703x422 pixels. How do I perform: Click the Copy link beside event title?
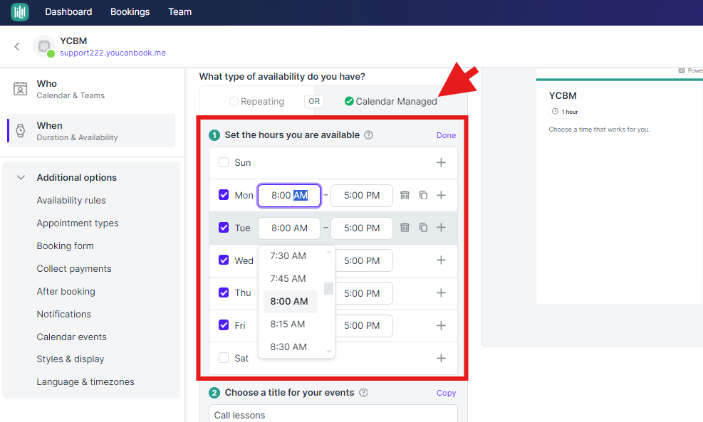[446, 393]
